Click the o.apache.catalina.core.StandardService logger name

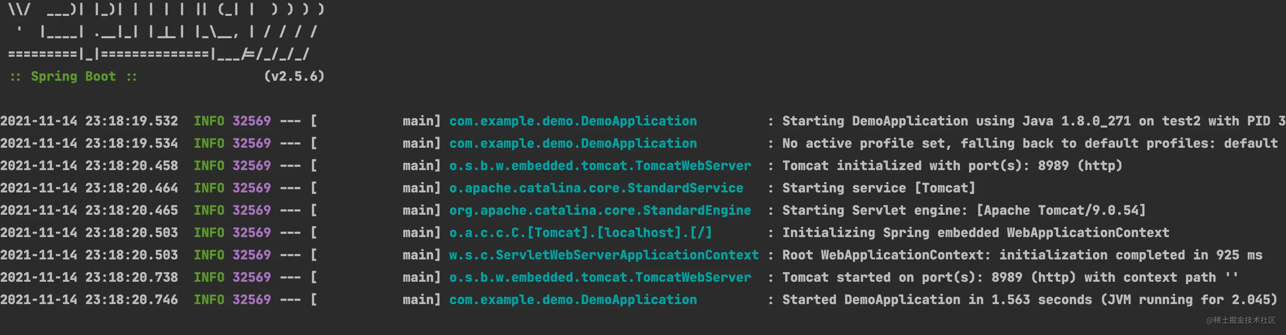click(596, 188)
